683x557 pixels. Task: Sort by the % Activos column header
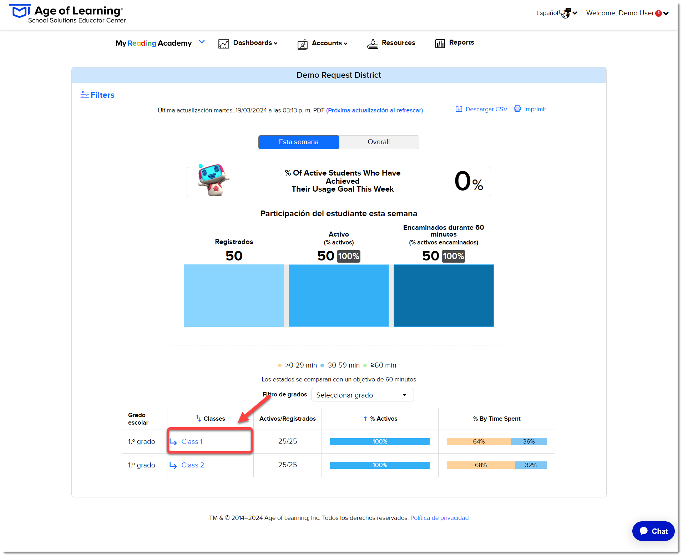[x=384, y=419]
